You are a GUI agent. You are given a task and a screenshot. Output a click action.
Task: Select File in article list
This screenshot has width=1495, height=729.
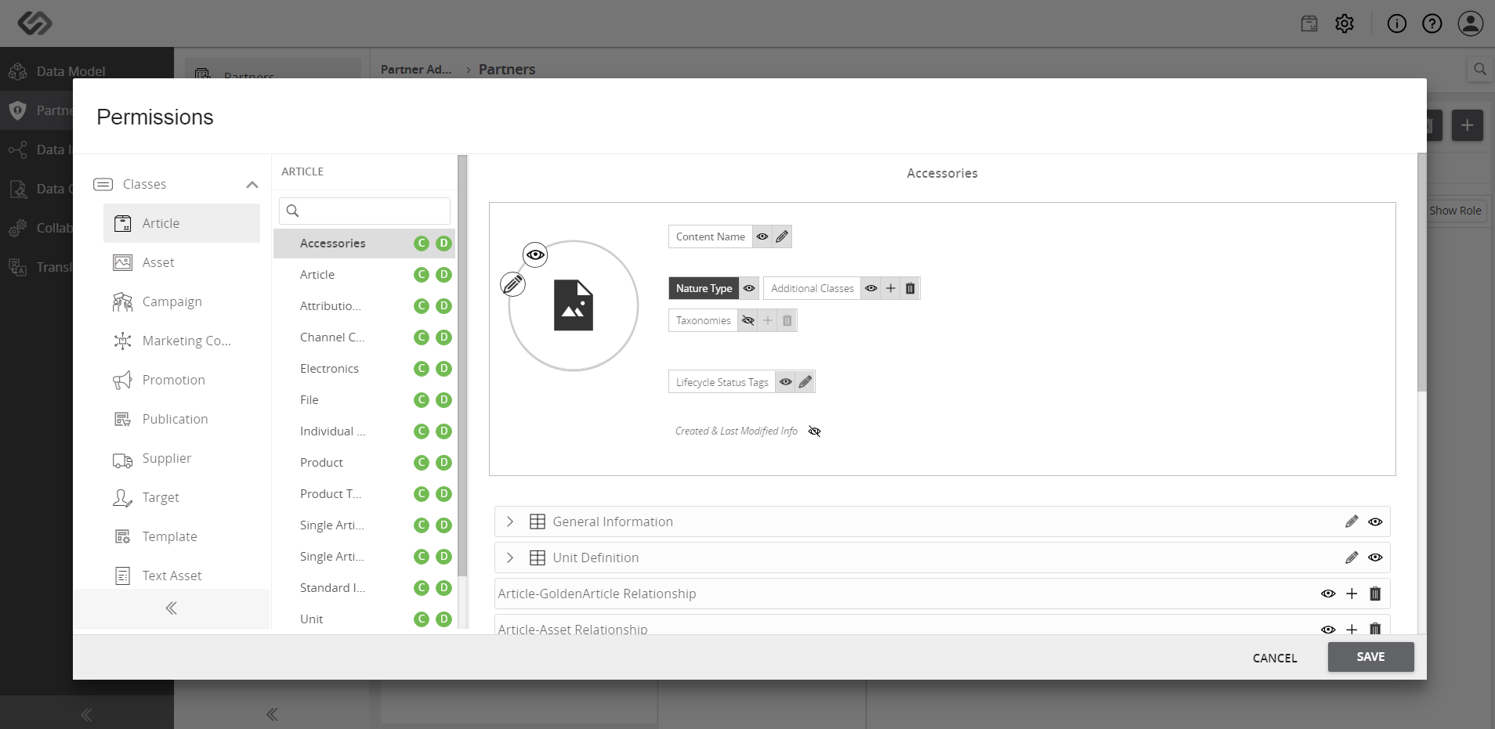pos(309,400)
